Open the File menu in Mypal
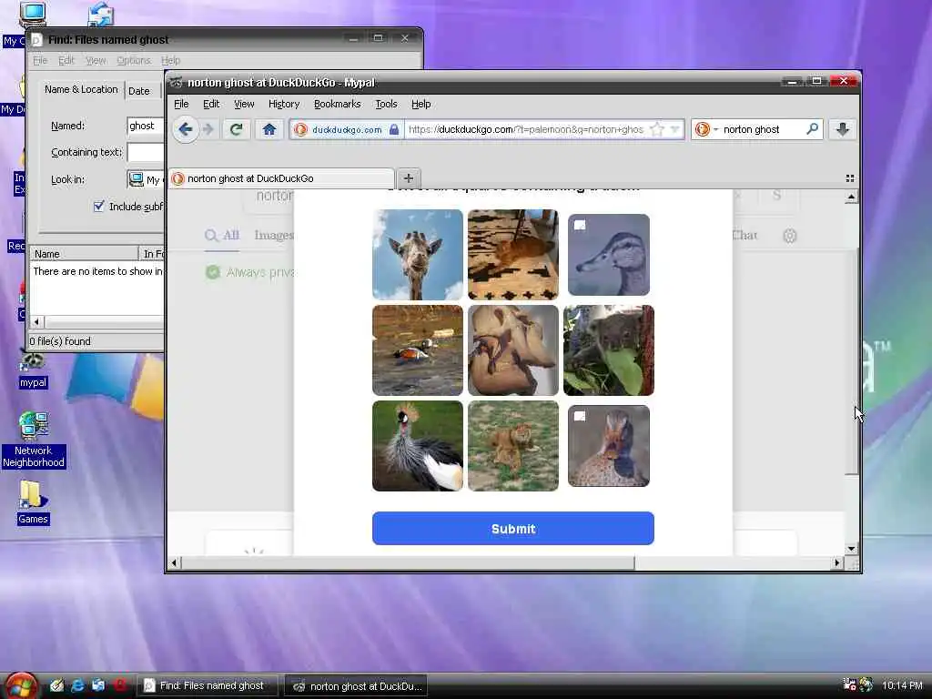 (x=181, y=104)
